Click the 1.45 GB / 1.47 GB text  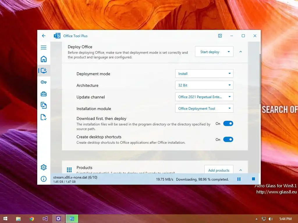(64, 182)
